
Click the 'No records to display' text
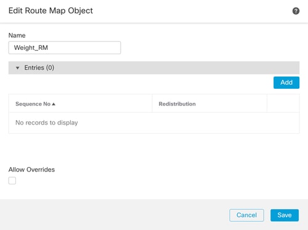[x=47, y=123]
